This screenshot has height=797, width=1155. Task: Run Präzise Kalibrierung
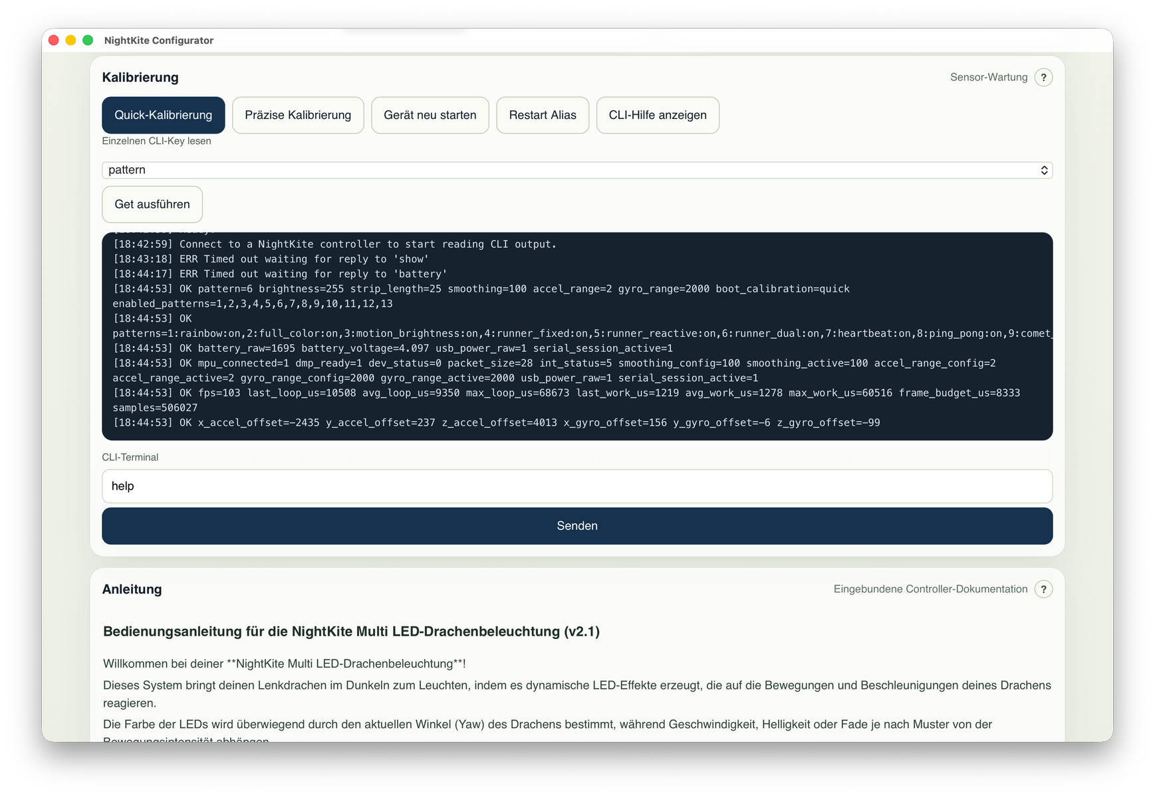coord(298,115)
